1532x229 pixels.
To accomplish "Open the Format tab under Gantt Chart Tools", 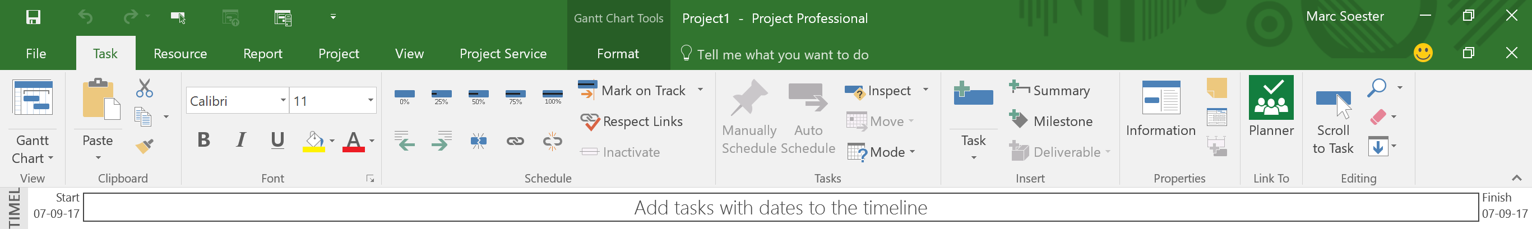I will pos(618,54).
